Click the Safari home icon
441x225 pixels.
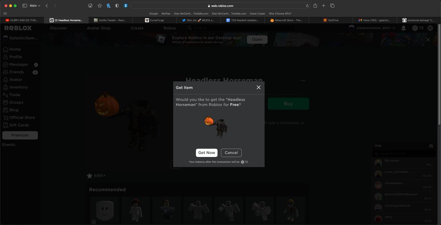point(90,6)
